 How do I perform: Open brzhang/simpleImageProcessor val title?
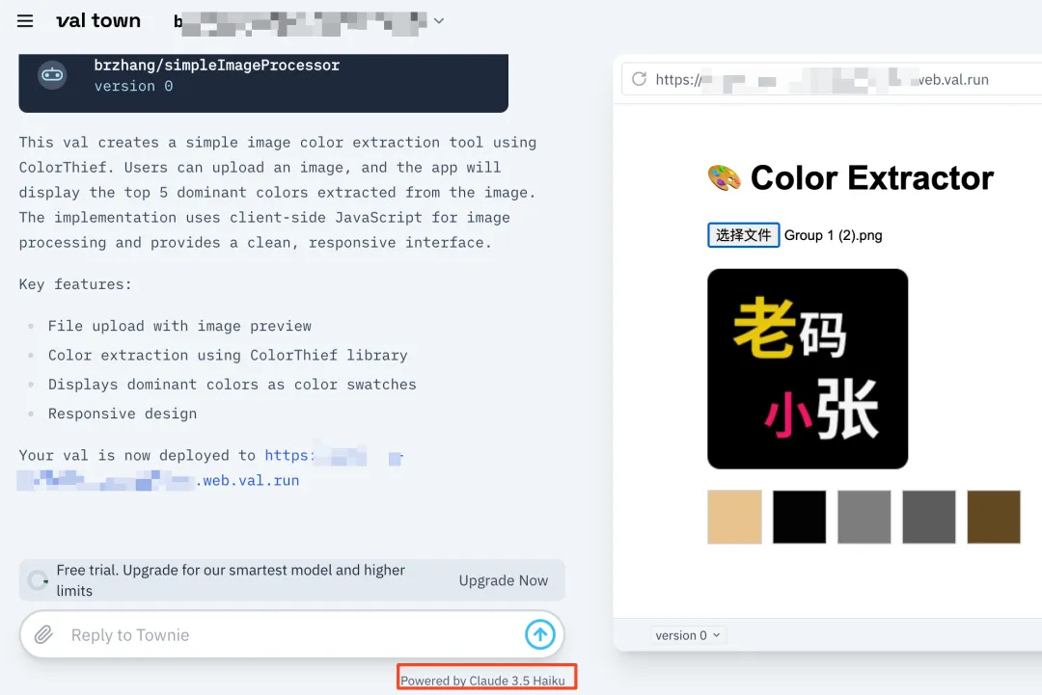(x=217, y=65)
